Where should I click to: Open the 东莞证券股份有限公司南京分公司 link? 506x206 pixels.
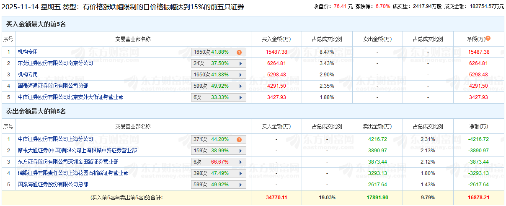[x=55, y=63]
